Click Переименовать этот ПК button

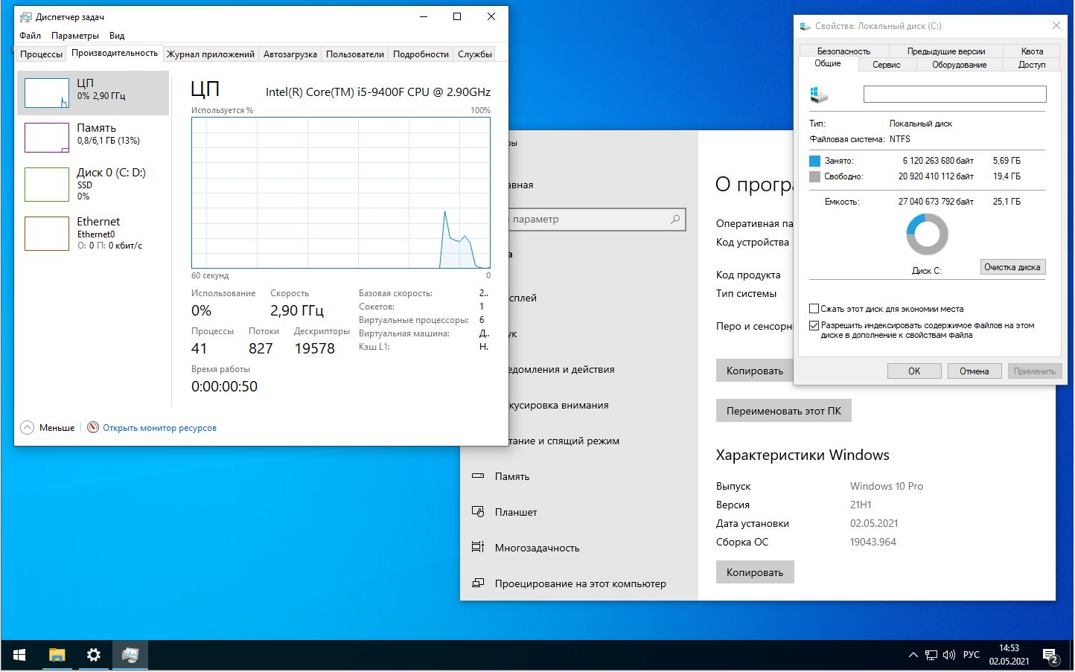click(x=784, y=411)
